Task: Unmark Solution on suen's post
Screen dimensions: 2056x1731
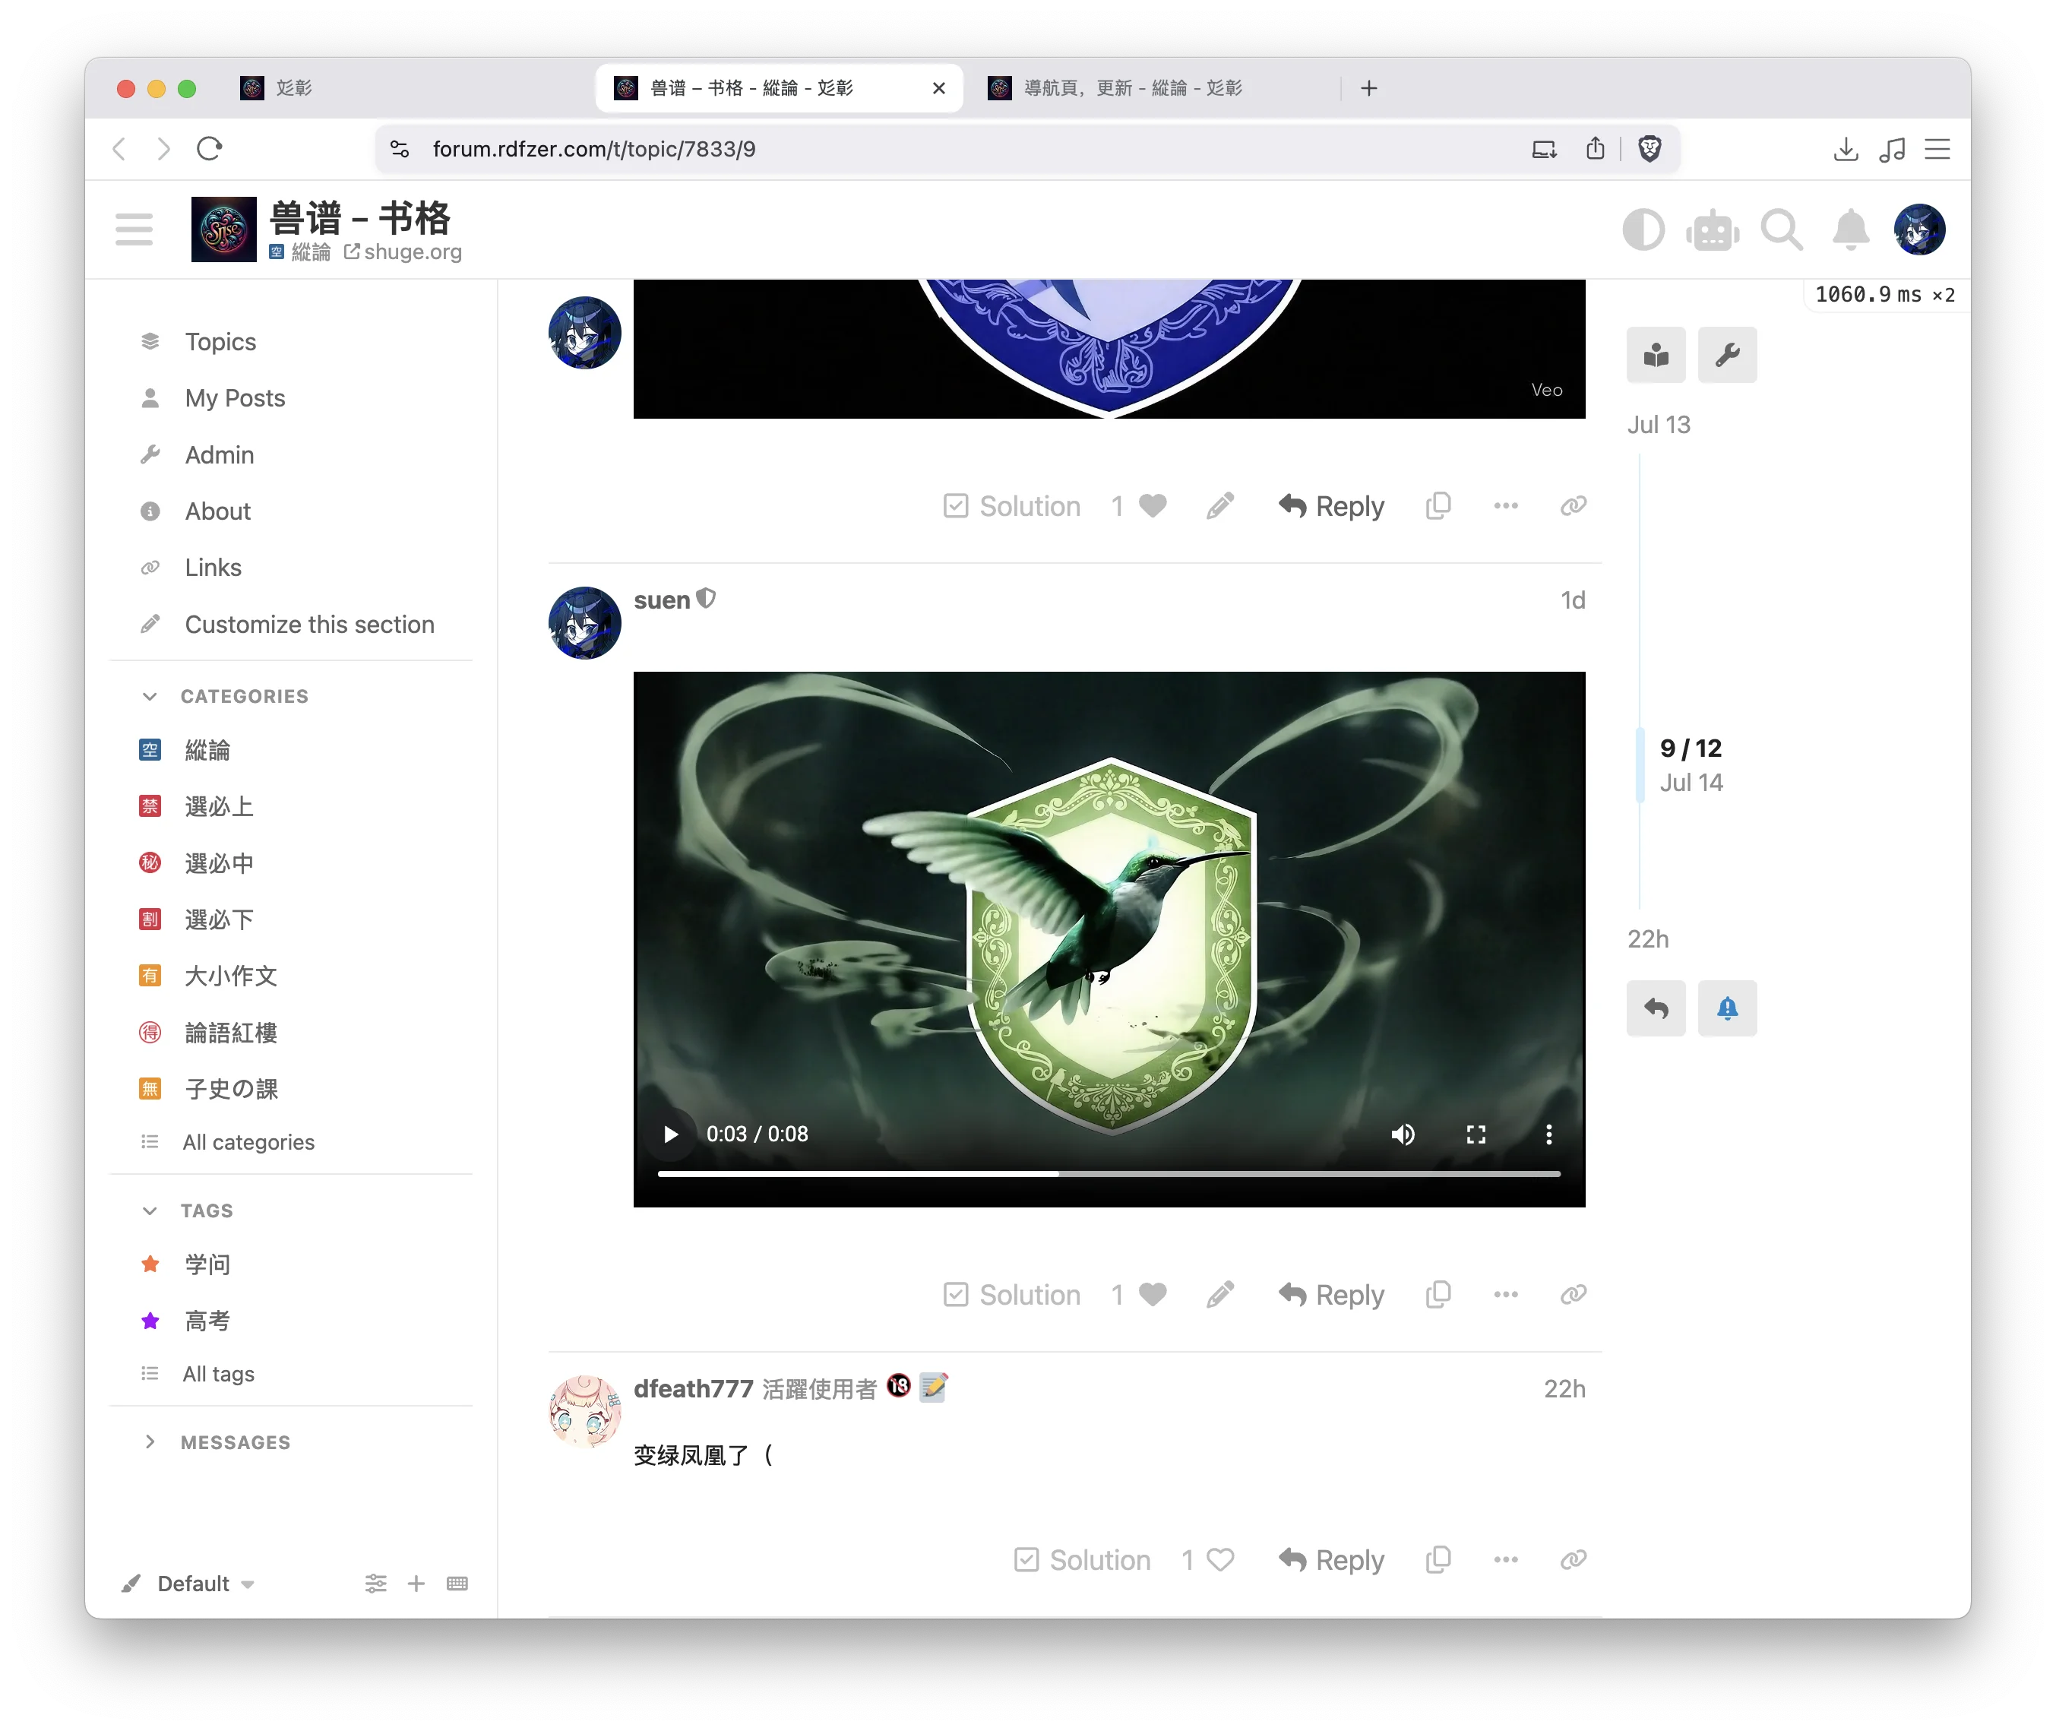Action: (x=1011, y=1294)
